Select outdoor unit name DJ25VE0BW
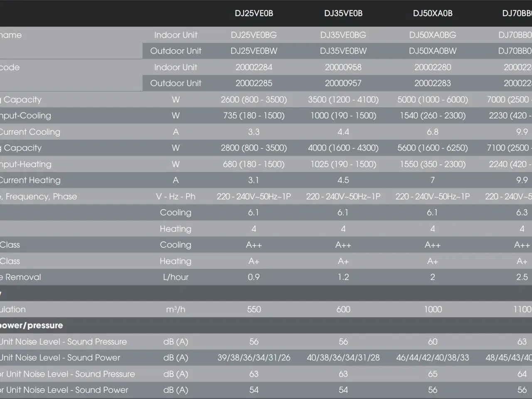The height and width of the screenshot is (399, 532). coord(254,51)
